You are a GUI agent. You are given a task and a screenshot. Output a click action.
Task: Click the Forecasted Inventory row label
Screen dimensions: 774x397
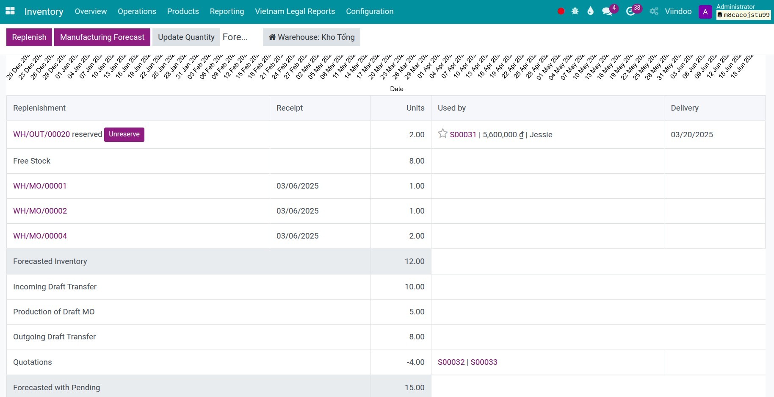50,261
